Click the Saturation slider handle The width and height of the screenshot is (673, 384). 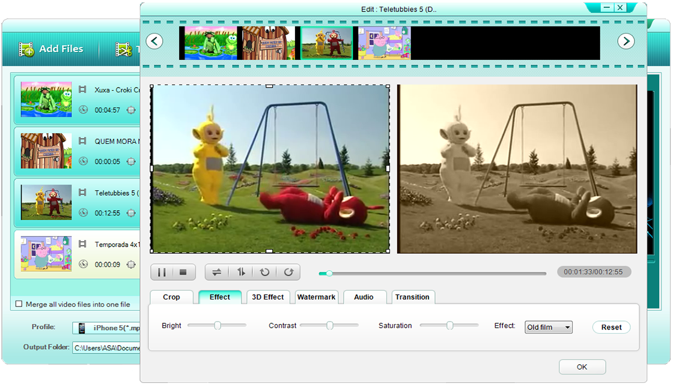coord(449,325)
